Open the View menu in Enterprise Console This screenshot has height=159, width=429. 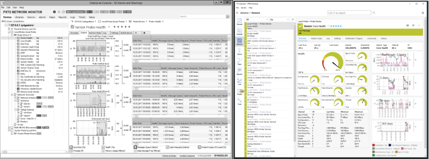[14, 7]
